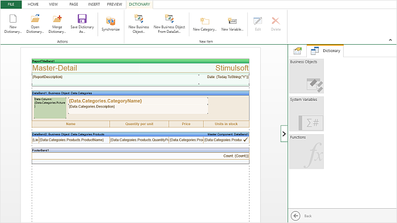
Task: Click the red Delete icon
Action: pyautogui.click(x=276, y=21)
